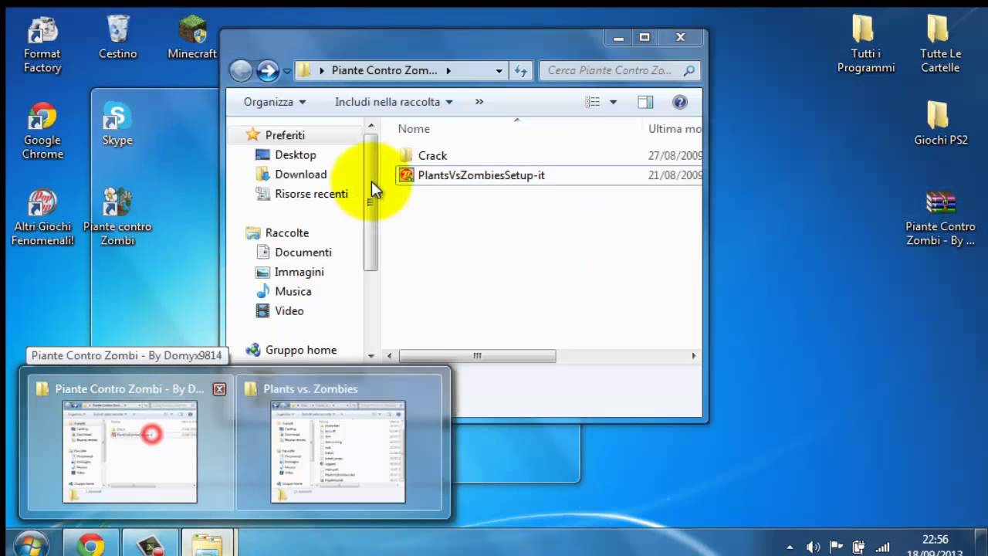Change view layout icon
The image size is (988, 556).
(593, 102)
